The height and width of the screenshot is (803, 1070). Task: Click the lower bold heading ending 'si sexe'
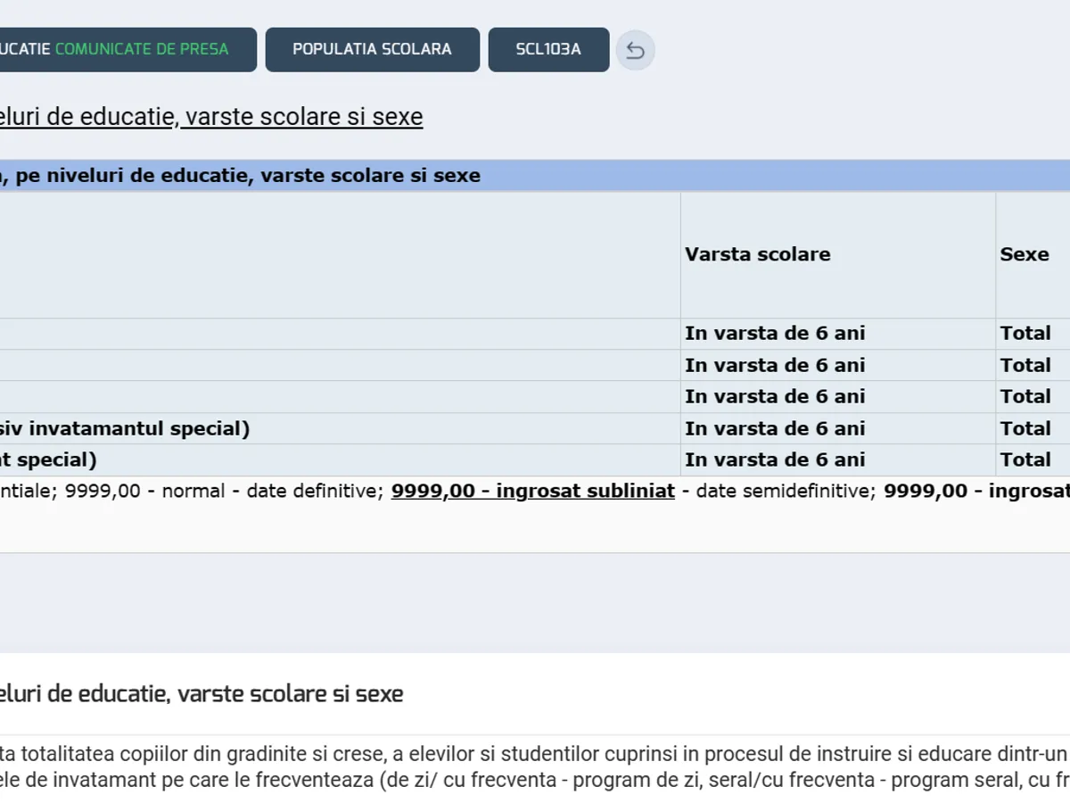tap(202, 694)
